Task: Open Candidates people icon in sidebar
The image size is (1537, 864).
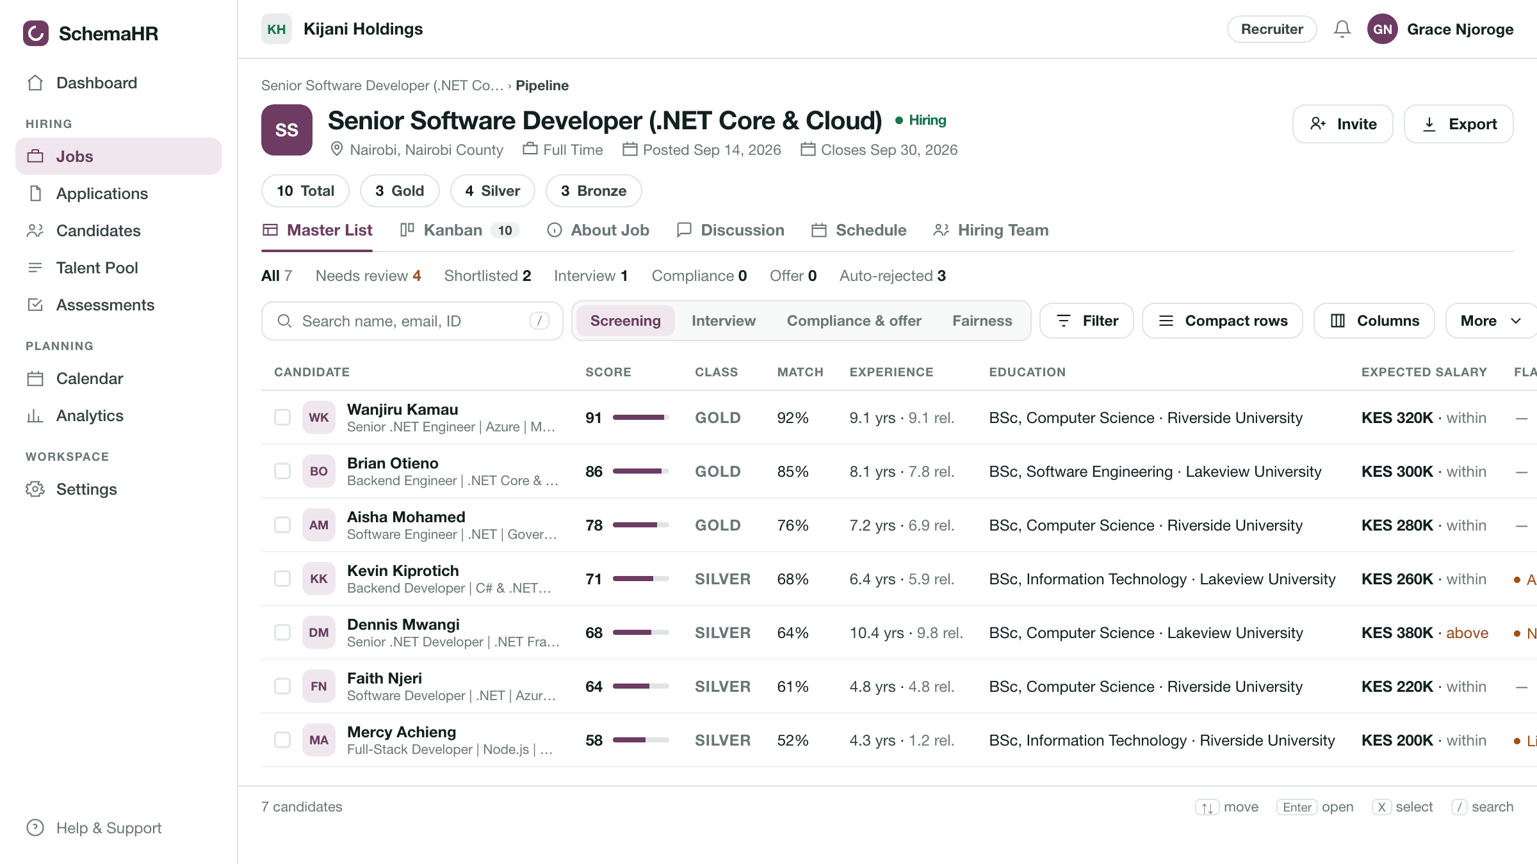Action: [x=35, y=230]
